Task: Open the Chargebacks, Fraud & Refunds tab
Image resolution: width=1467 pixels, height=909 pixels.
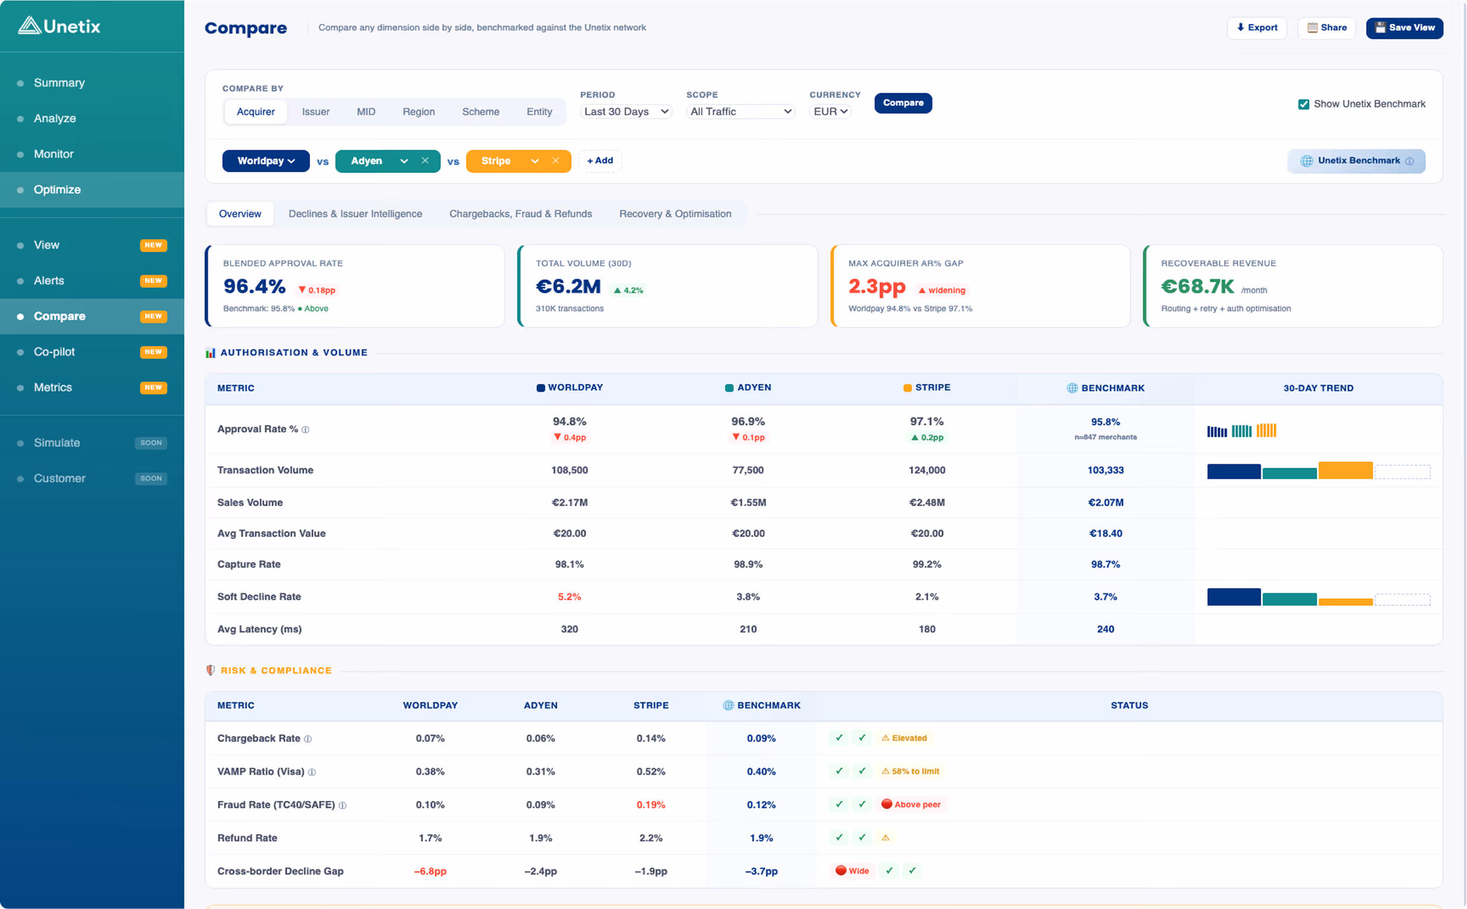Action: 520,214
